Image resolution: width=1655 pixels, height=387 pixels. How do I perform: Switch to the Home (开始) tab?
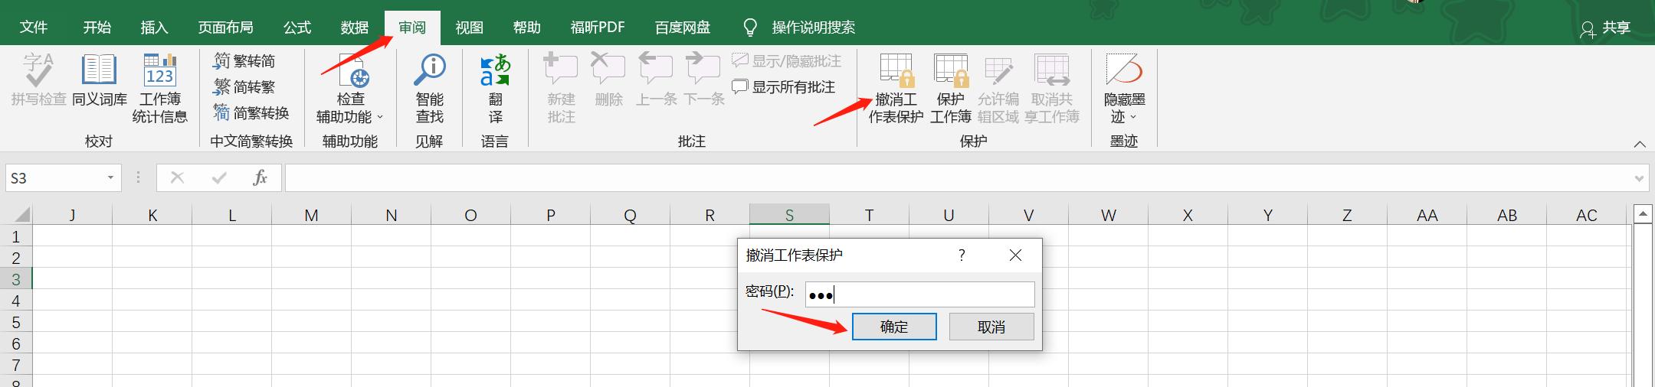click(97, 28)
